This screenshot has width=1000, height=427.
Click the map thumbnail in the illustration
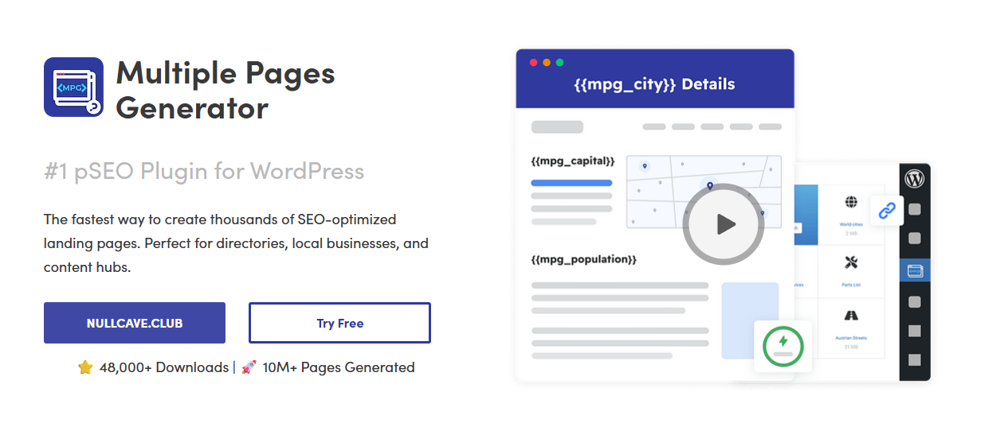(704, 192)
